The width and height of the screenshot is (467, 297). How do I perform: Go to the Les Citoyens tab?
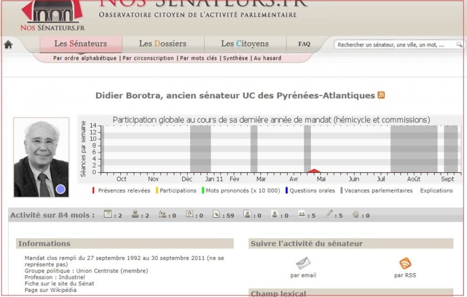click(x=245, y=44)
